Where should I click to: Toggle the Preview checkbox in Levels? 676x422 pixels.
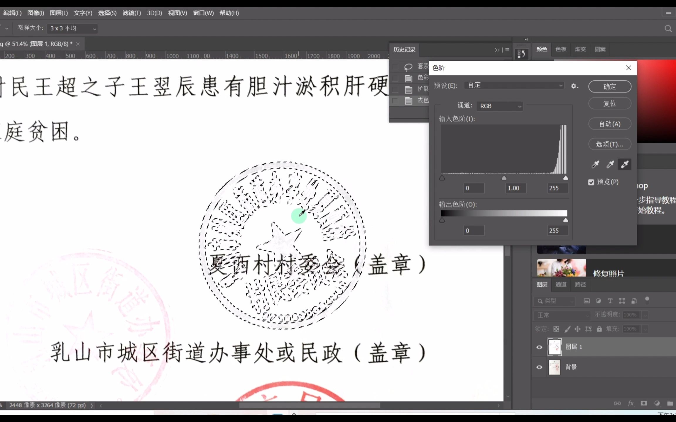point(591,182)
